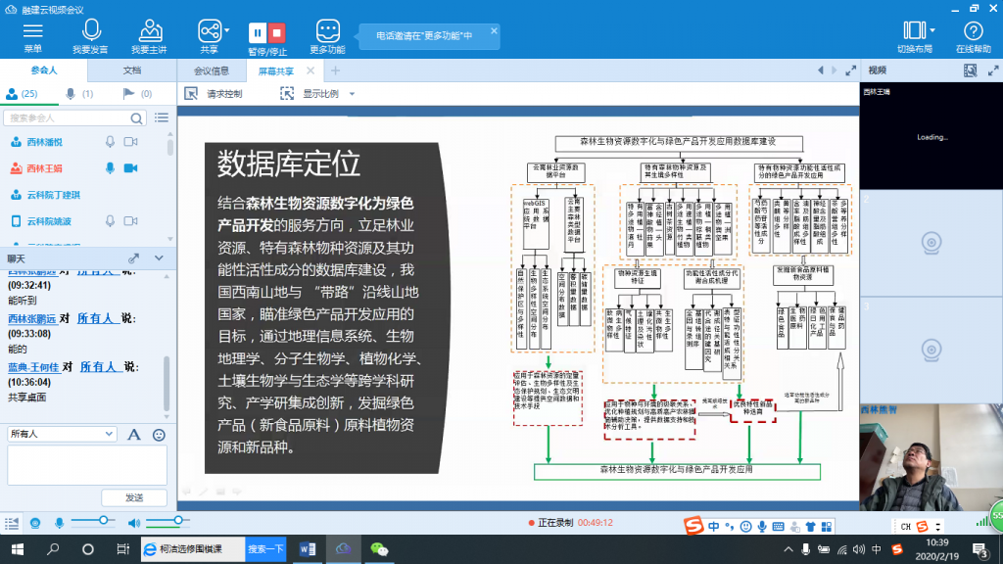The width and height of the screenshot is (1003, 564).
Task: Open 在线帮助 online help
Action: click(973, 30)
